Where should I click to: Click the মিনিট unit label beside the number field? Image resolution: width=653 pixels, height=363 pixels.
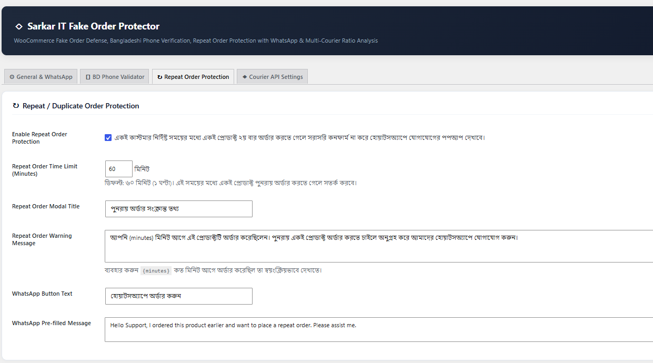pyautogui.click(x=142, y=169)
